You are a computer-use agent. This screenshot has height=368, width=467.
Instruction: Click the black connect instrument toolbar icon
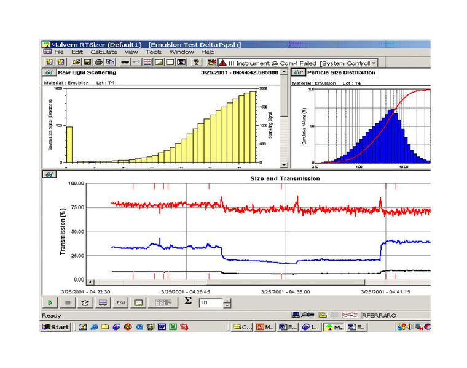point(125,62)
